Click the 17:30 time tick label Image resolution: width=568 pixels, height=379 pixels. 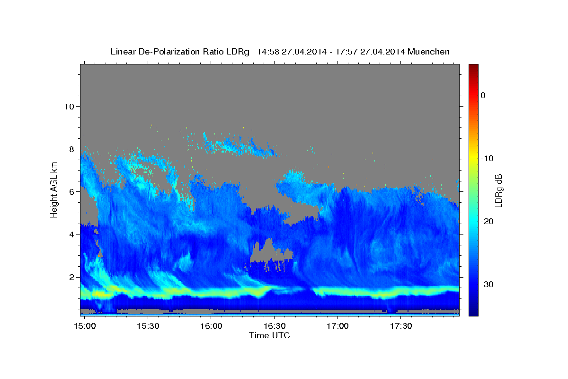[400, 326]
